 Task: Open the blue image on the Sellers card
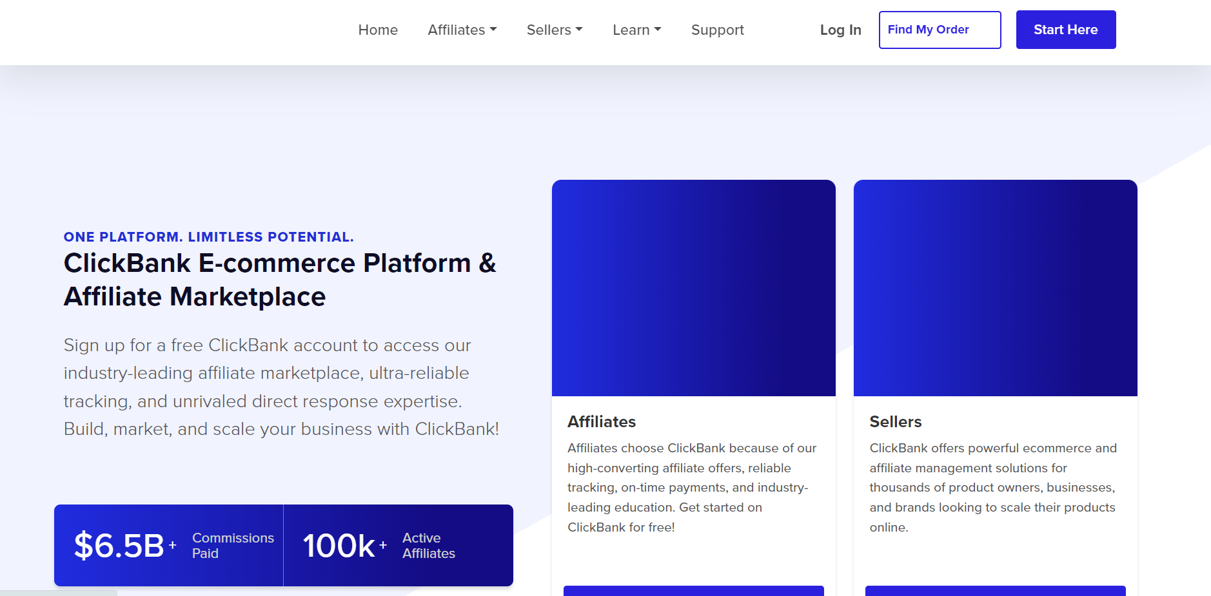pos(996,288)
